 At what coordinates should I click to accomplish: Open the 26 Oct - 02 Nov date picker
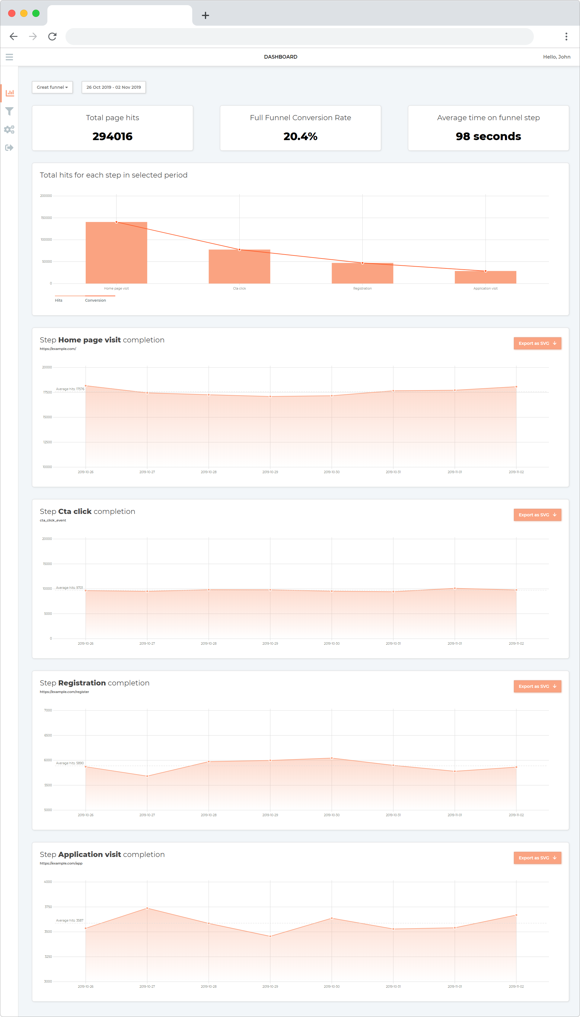tap(113, 87)
